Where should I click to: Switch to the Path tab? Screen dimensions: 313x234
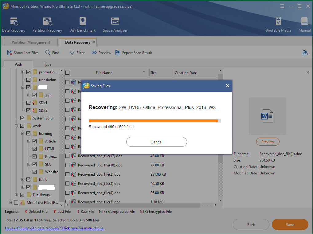tap(18, 64)
